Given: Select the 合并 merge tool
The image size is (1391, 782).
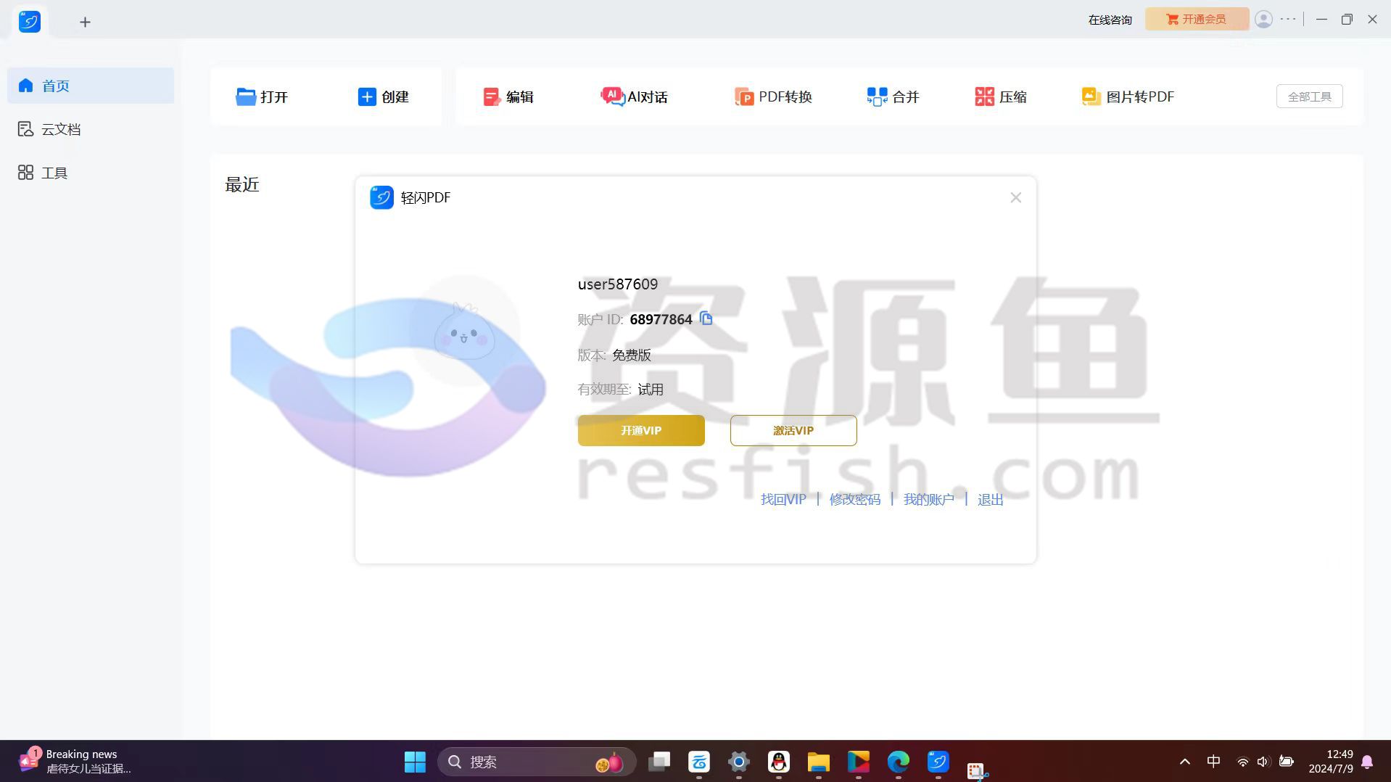Looking at the screenshot, I should click(x=893, y=96).
